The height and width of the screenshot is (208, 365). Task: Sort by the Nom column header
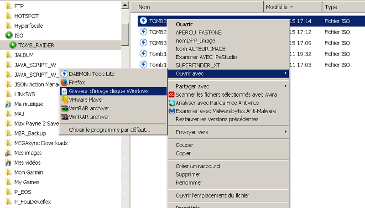(197, 7)
